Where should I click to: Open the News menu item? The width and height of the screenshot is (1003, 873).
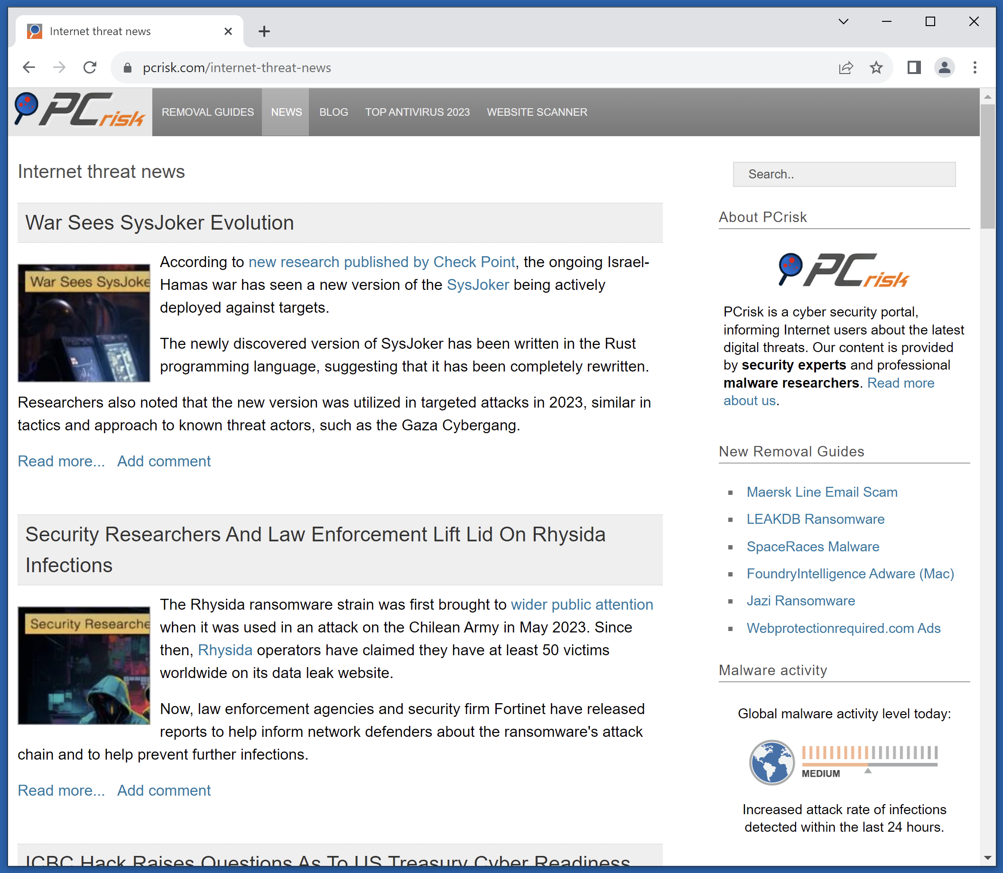click(x=287, y=112)
